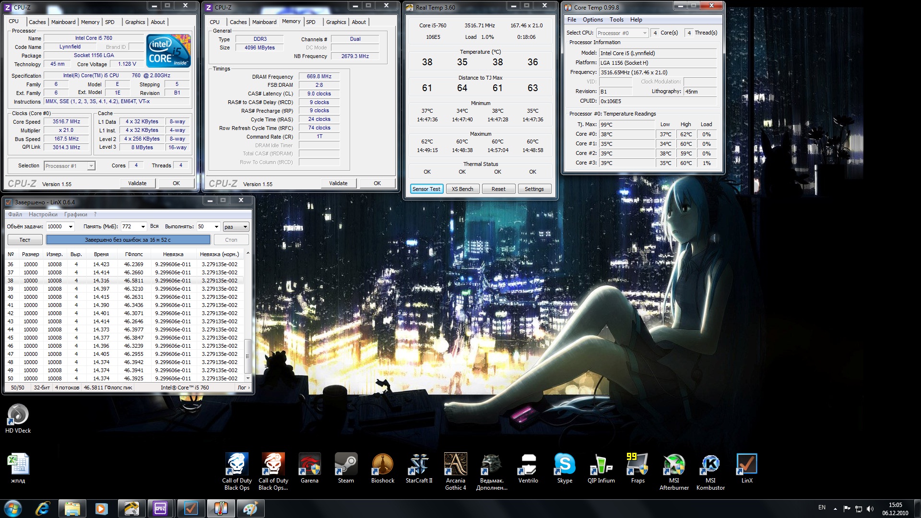Screen dimensions: 921x518
Task: Launch Call of Duty Black Ops... multiplayer shortcut
Action: point(273,471)
